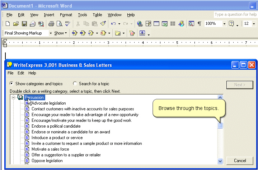Image resolution: width=258 pixels, height=170 pixels.
Task: Run the Spelling and Grammar check
Action: 67,24
